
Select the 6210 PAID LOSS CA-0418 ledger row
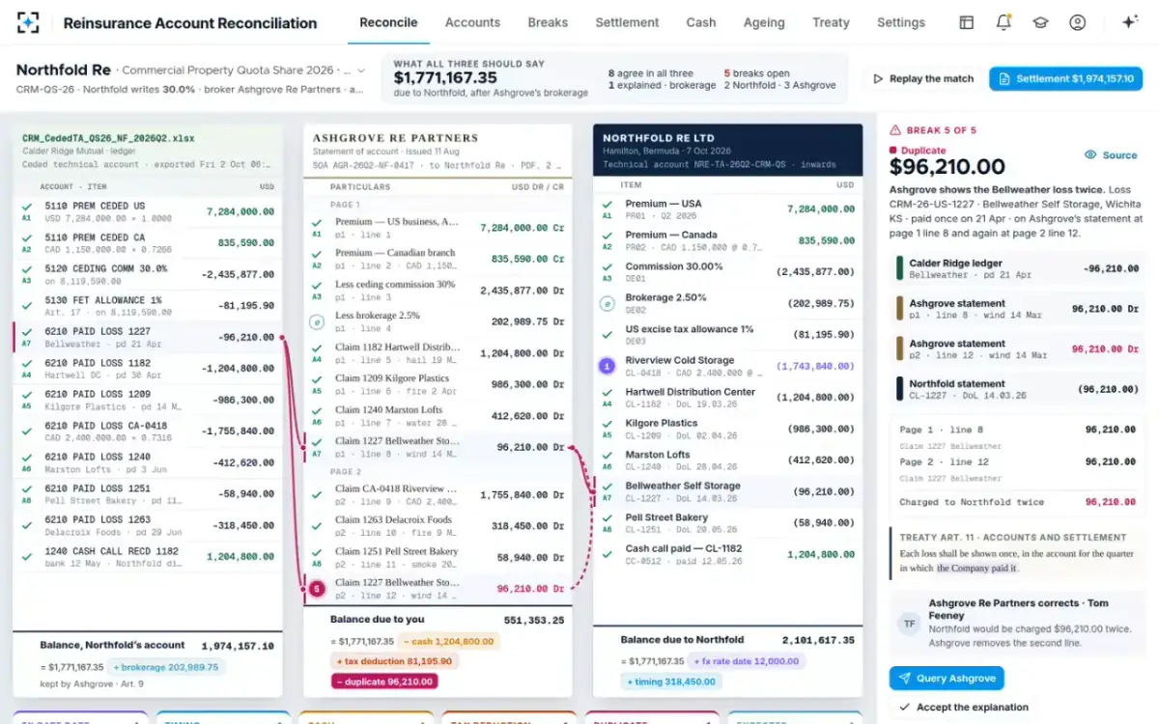click(148, 432)
